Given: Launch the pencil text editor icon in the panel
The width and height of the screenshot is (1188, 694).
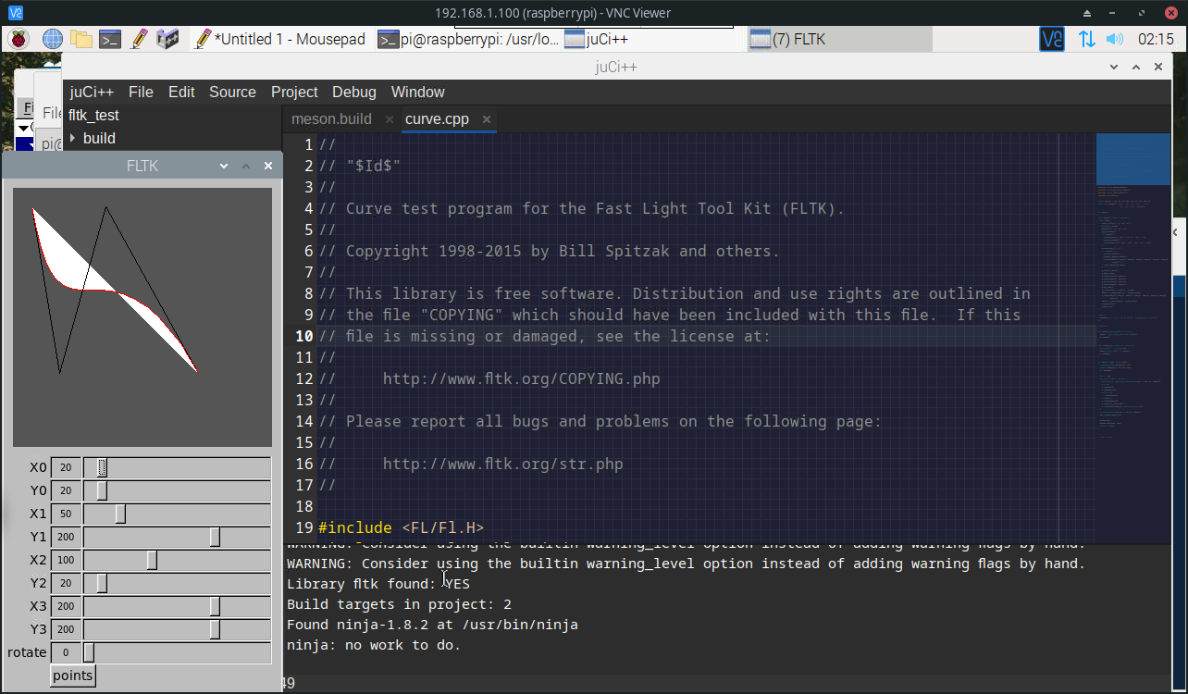Looking at the screenshot, I should 139,39.
